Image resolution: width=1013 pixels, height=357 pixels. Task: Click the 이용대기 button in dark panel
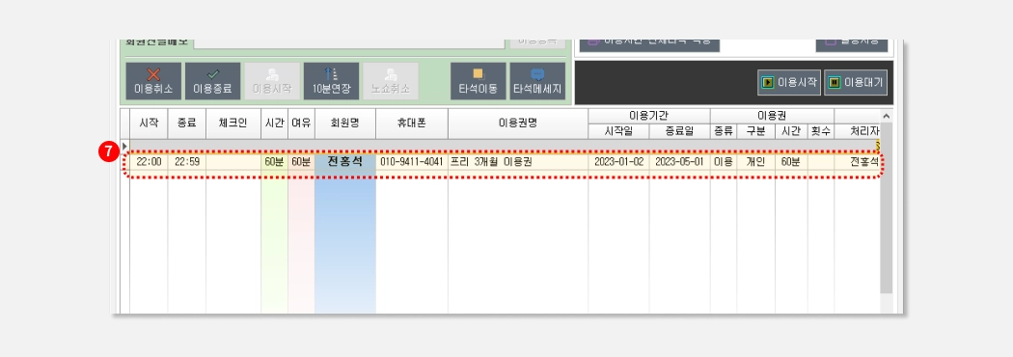(856, 83)
